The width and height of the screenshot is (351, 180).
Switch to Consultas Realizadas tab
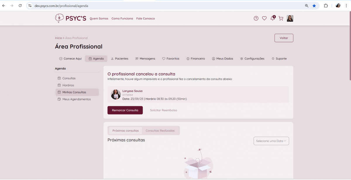pos(160,131)
